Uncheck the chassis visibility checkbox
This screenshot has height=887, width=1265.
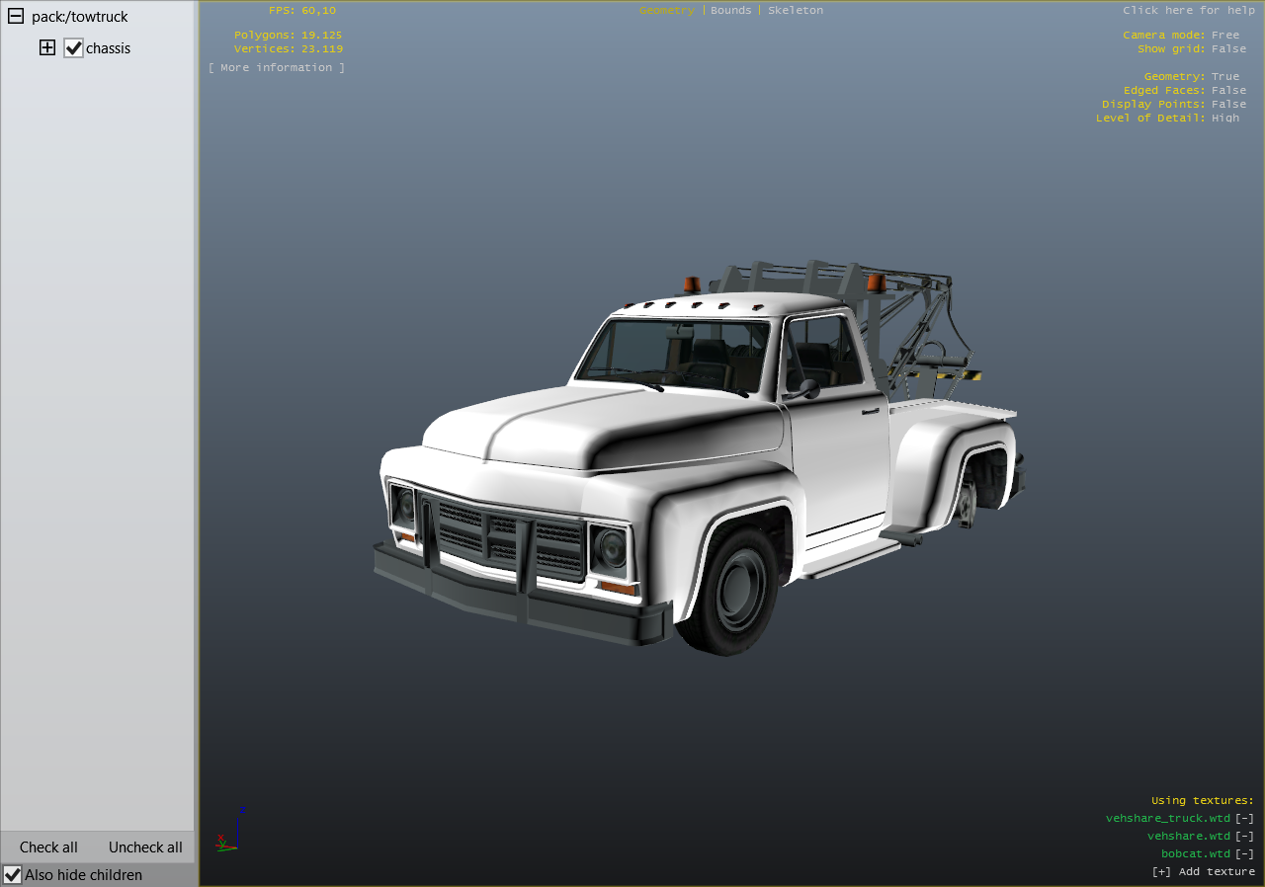(x=73, y=47)
